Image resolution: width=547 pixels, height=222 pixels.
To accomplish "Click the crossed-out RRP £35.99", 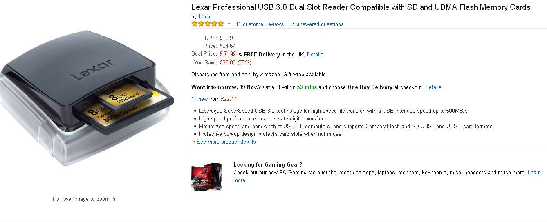I will (228, 38).
